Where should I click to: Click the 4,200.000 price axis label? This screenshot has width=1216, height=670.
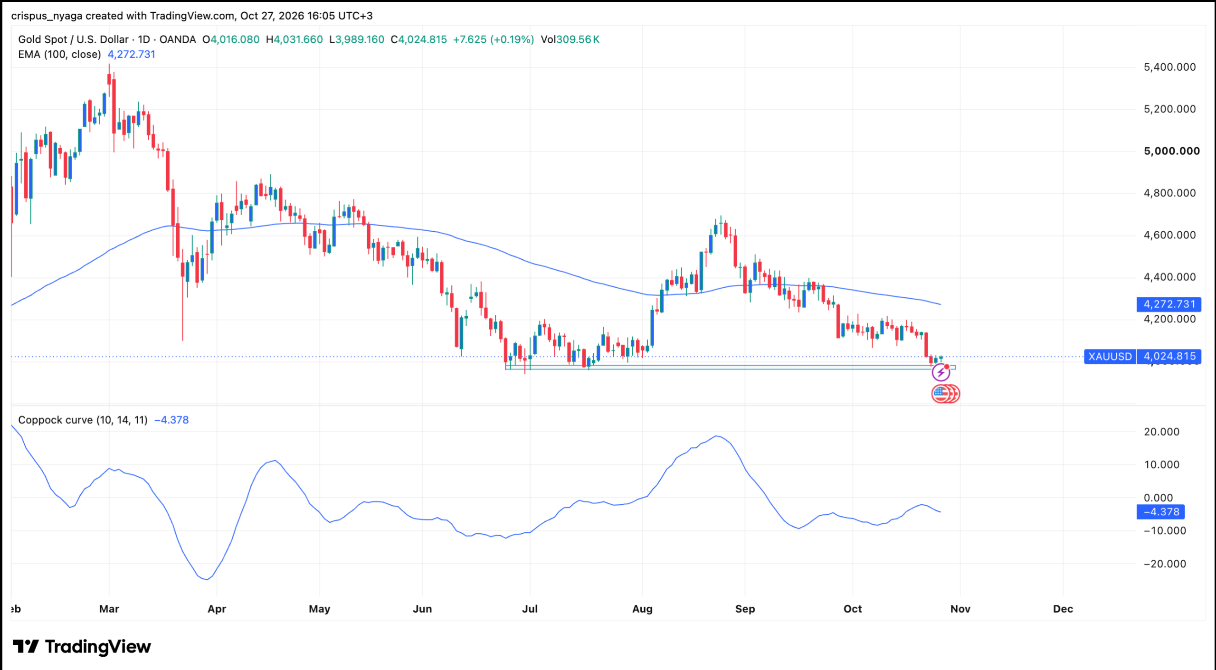point(1170,319)
